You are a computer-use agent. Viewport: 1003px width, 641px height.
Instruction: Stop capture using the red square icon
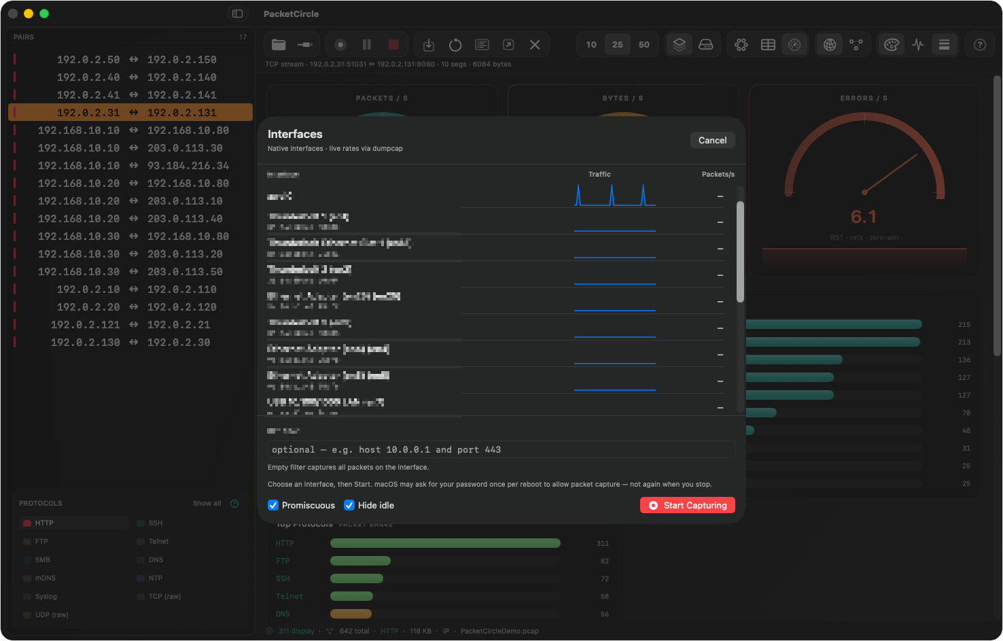pyautogui.click(x=393, y=45)
